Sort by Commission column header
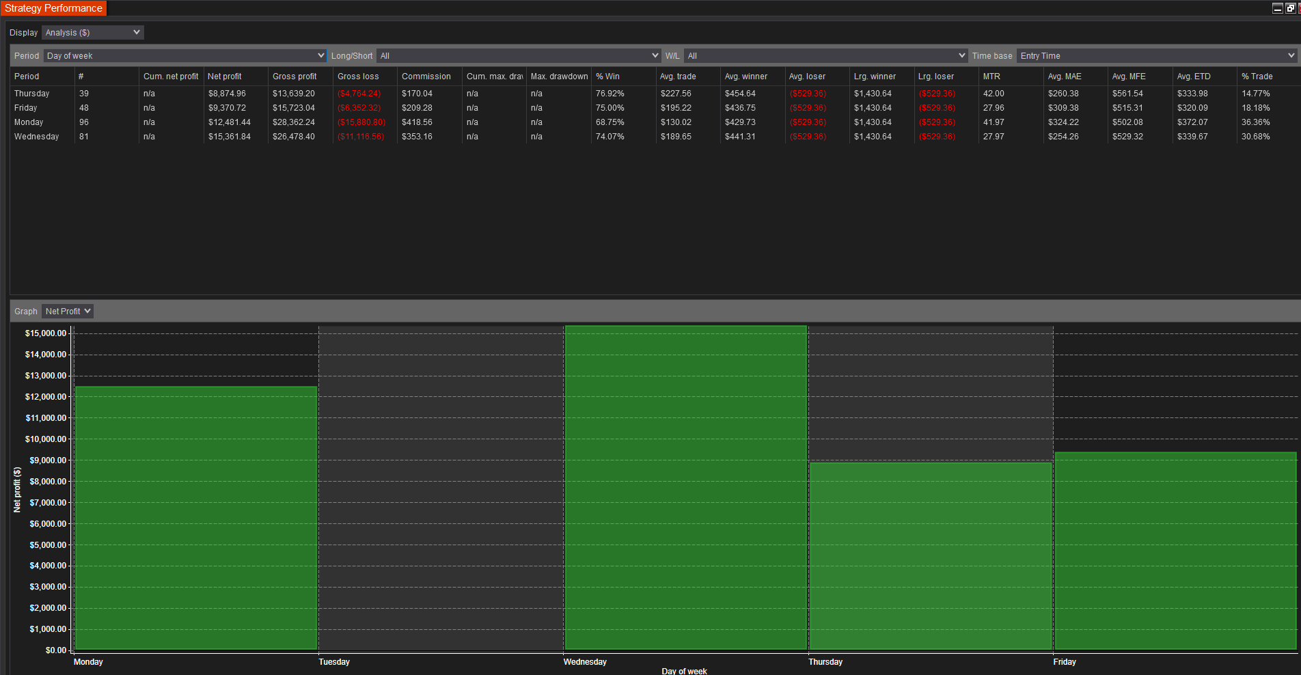The width and height of the screenshot is (1301, 675). (x=430, y=77)
